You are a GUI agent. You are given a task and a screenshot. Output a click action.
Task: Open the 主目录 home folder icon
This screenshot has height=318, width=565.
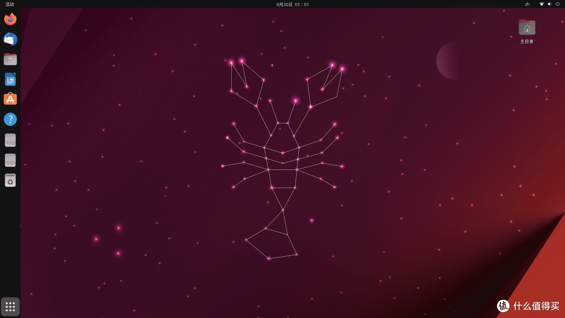point(527,28)
